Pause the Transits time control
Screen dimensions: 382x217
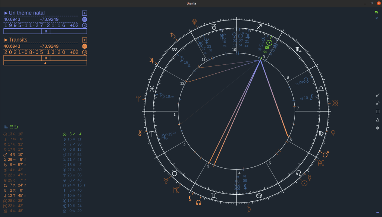point(46,58)
